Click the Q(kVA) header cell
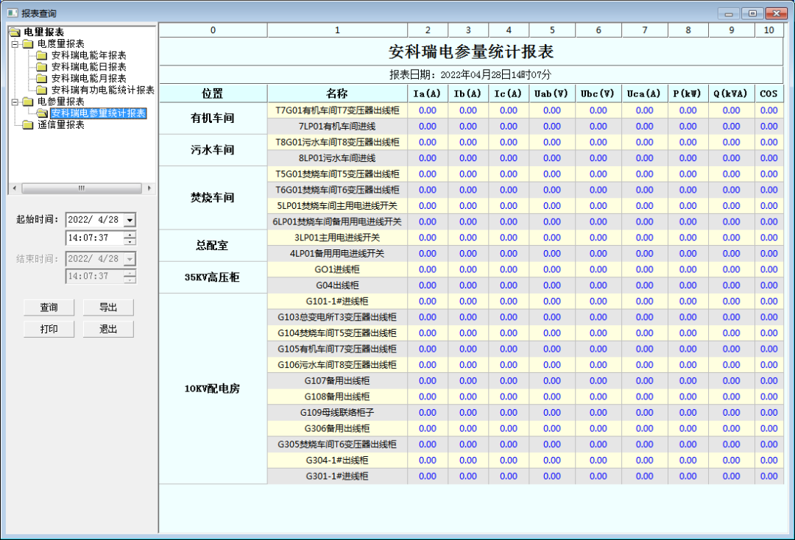795x540 pixels. click(731, 93)
